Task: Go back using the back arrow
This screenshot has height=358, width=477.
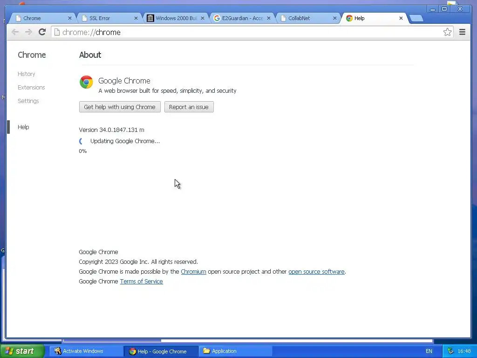Action: click(x=15, y=32)
